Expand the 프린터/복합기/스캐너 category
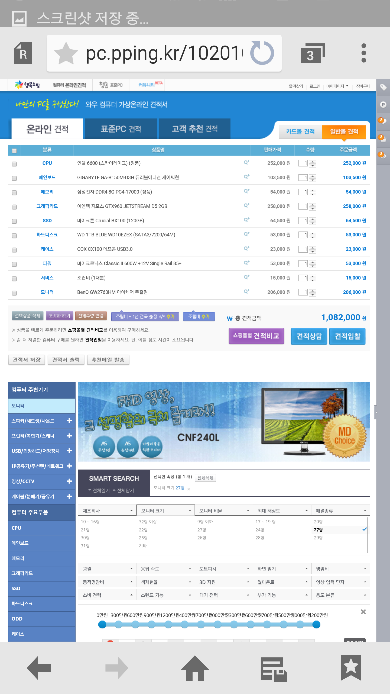Screen dimensions: 390x694 pos(69,436)
